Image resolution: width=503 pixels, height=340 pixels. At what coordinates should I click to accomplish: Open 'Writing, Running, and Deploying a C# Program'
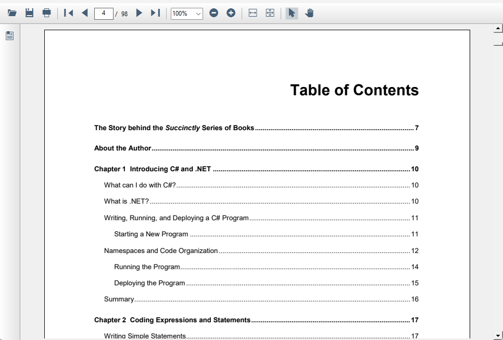pyautogui.click(x=261, y=218)
